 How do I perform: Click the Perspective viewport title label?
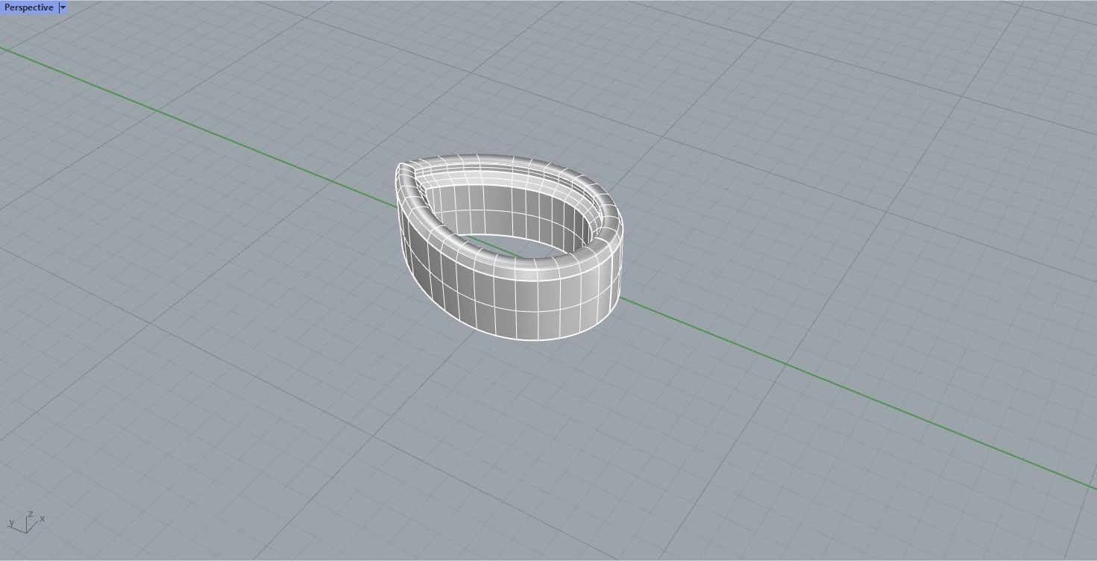(29, 7)
